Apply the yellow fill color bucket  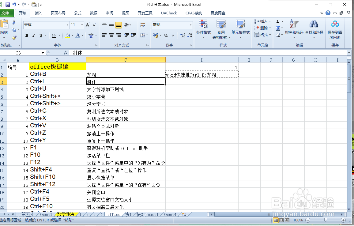[68, 36]
